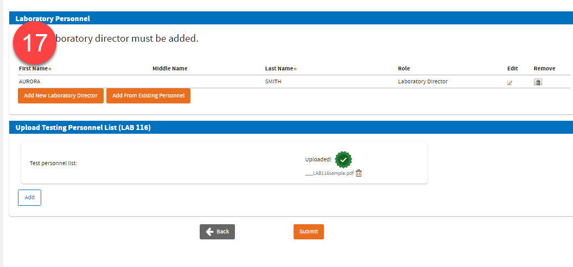Click the Role column header
The image size is (573, 267).
tap(404, 69)
